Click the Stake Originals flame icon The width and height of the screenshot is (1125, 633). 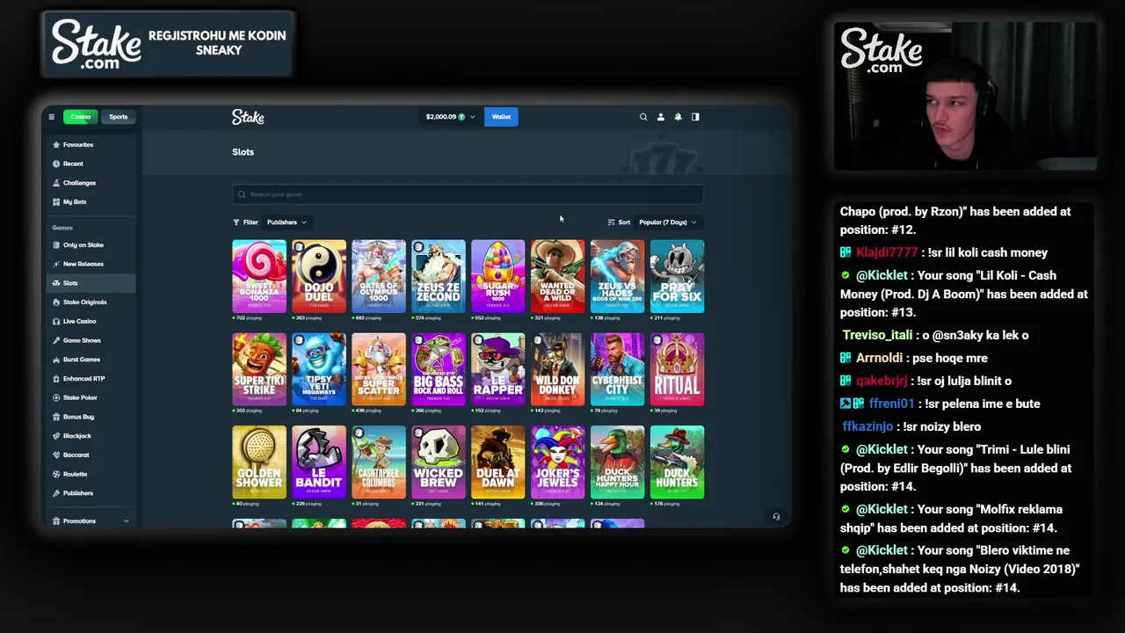click(56, 302)
